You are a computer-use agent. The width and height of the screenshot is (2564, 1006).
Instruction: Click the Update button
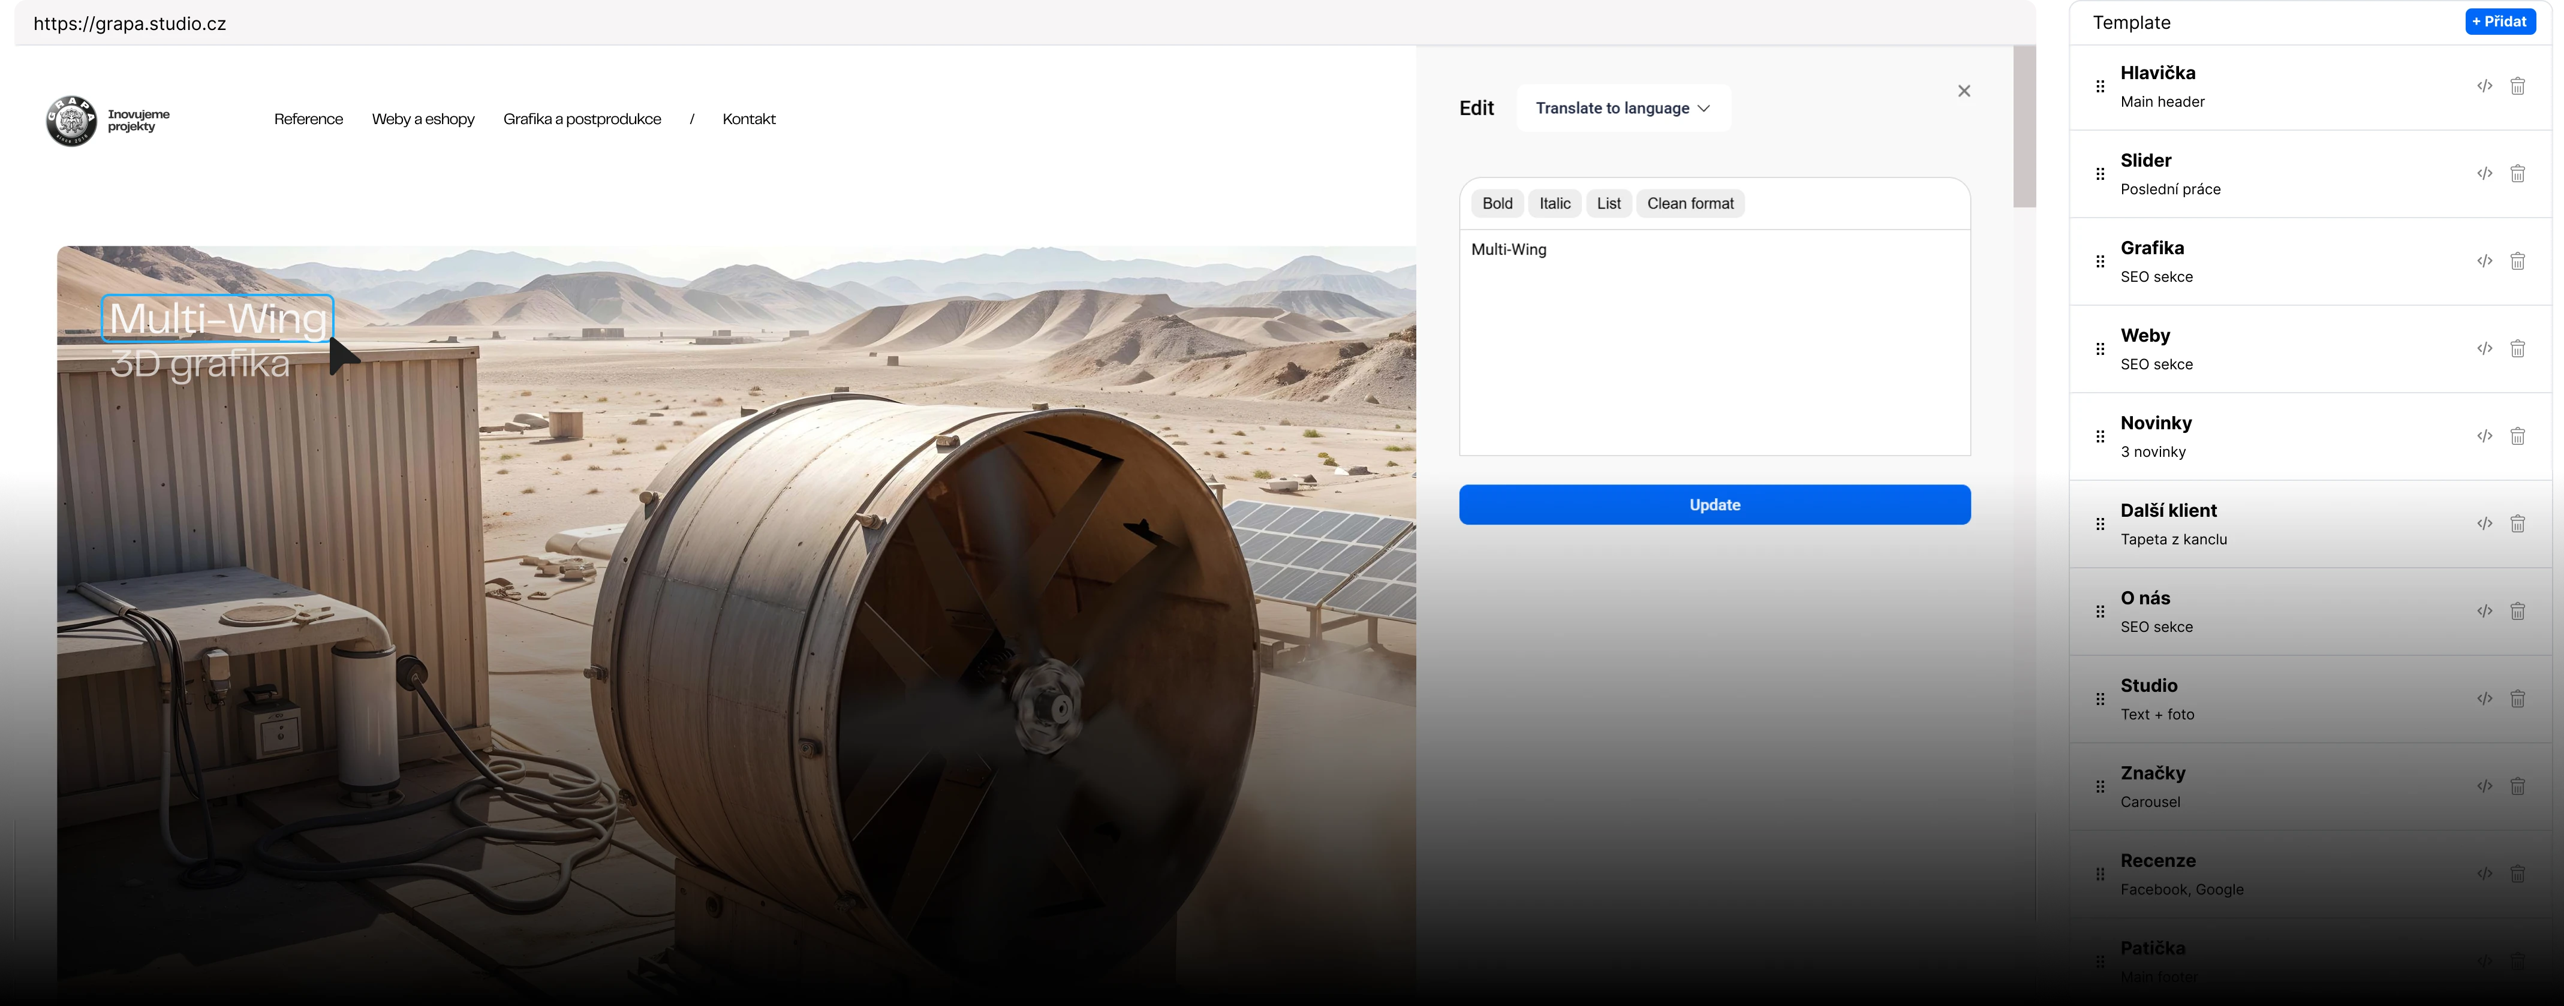tap(1714, 504)
